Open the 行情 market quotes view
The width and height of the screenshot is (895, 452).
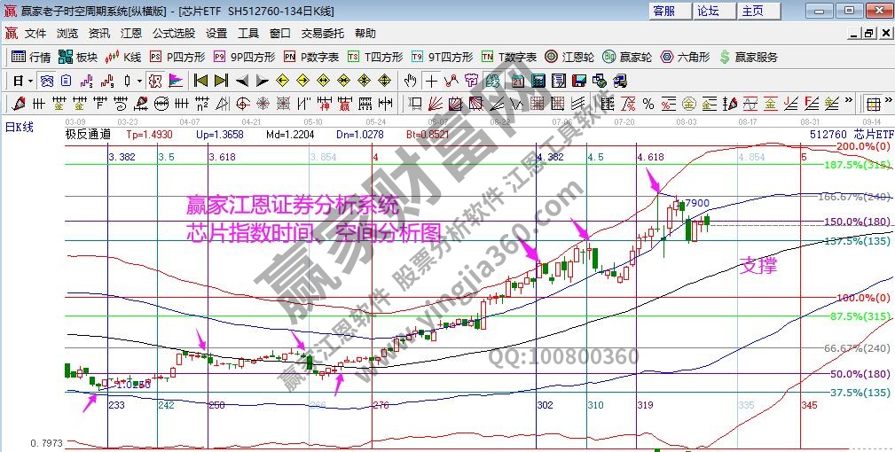coord(31,57)
